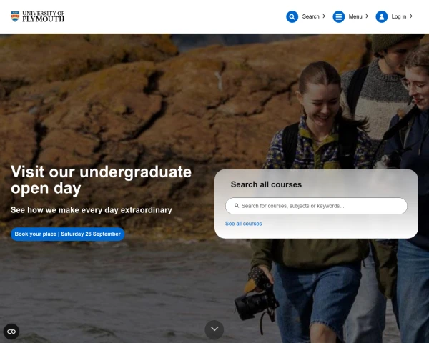Image resolution: width=429 pixels, height=343 pixels.
Task: Expand the chevron next to Log in
Action: tap(411, 16)
